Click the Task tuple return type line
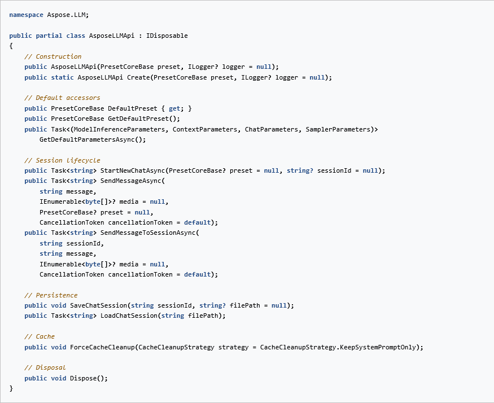Screen dimensions: 494x403 pos(201,129)
